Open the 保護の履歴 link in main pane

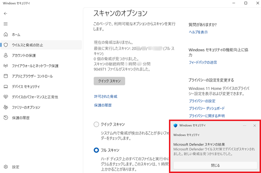click(x=103, y=105)
